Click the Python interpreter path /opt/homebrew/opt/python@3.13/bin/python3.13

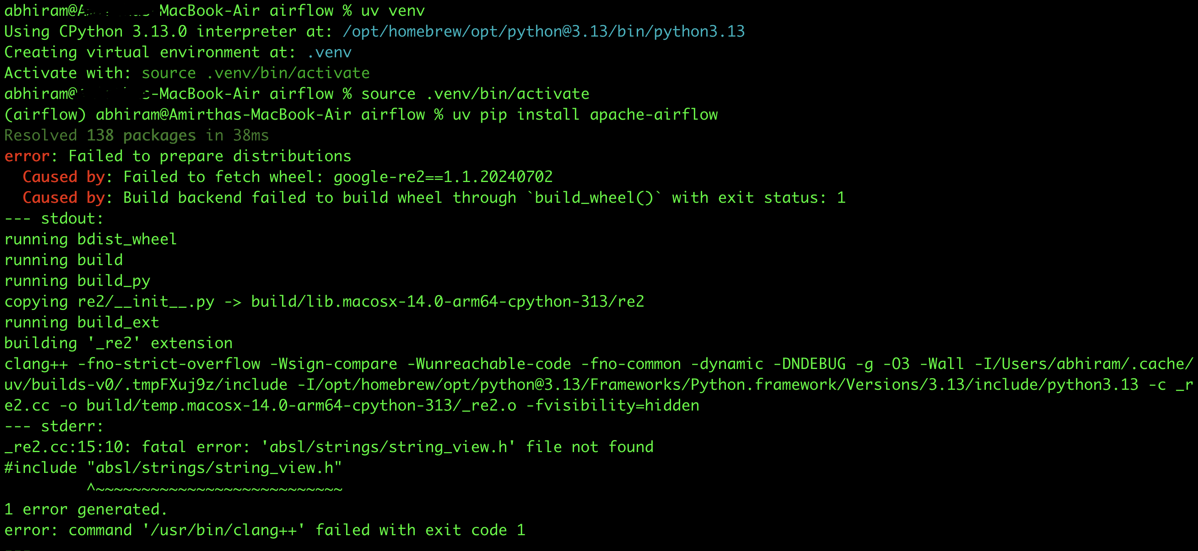click(543, 32)
